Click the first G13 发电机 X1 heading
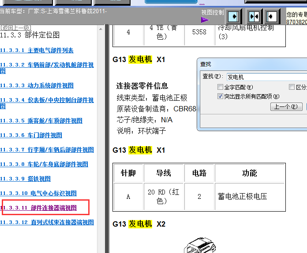Image resolution: width=307 pixels, height=253 pixels. [139, 59]
